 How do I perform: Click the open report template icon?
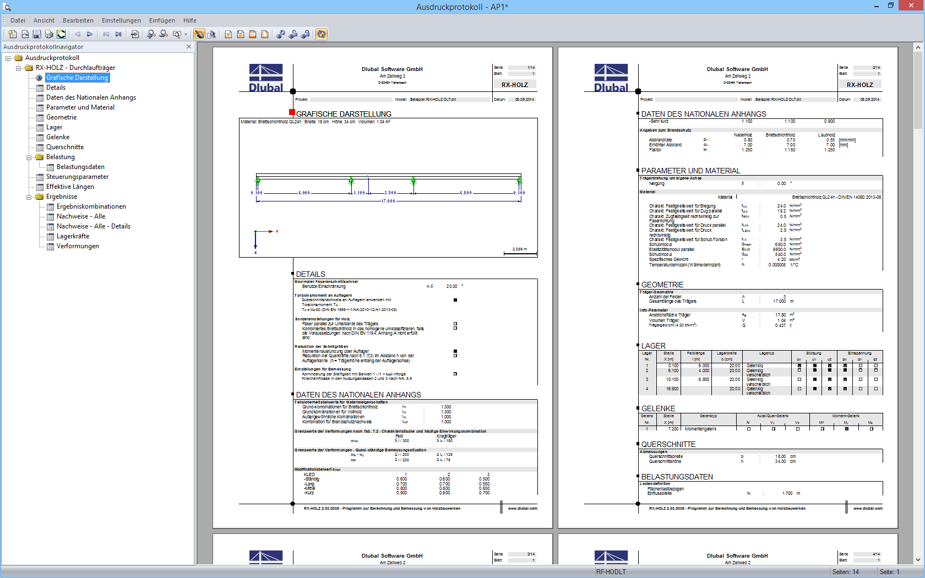click(x=25, y=34)
